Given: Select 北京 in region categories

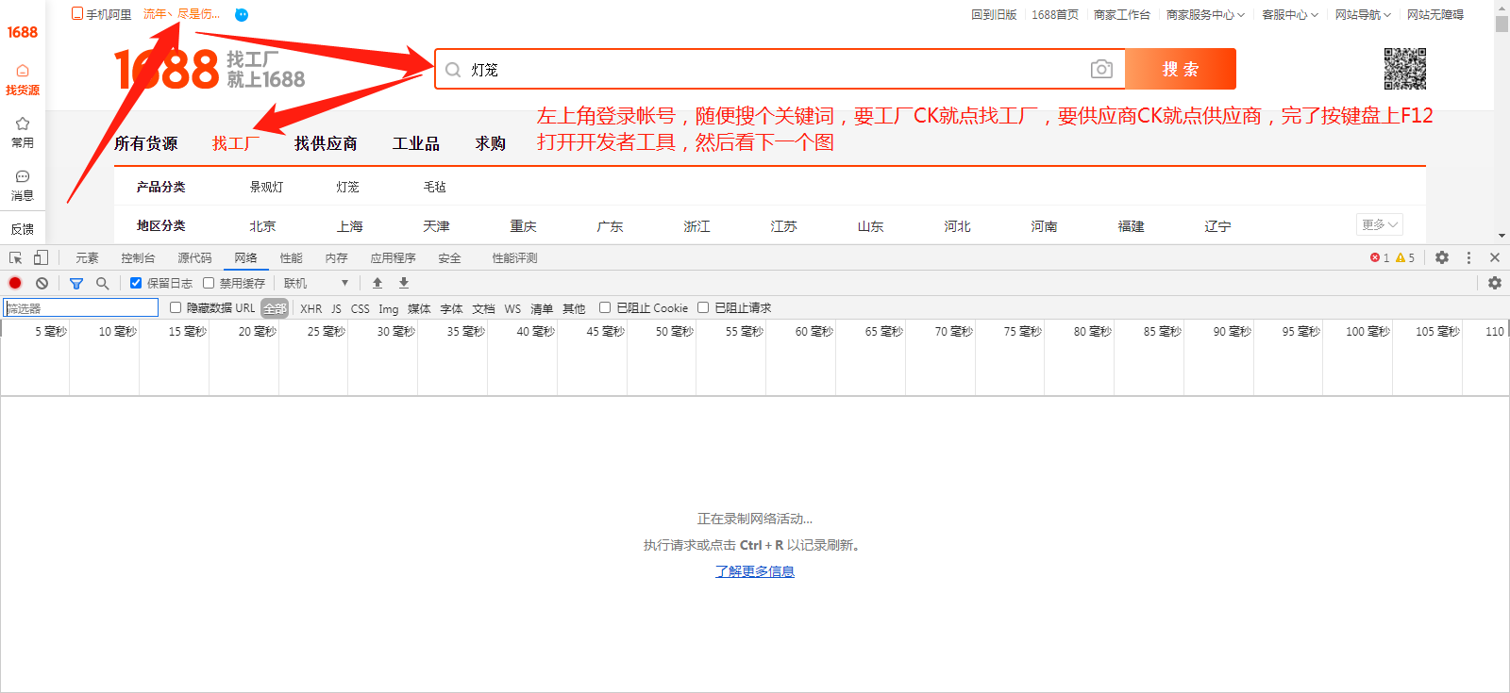Looking at the screenshot, I should 262,226.
